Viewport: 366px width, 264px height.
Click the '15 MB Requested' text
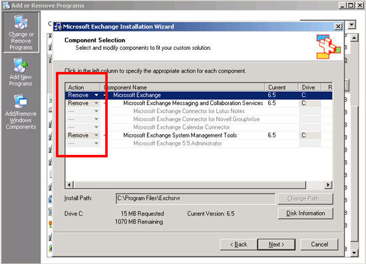pyautogui.click(x=142, y=213)
